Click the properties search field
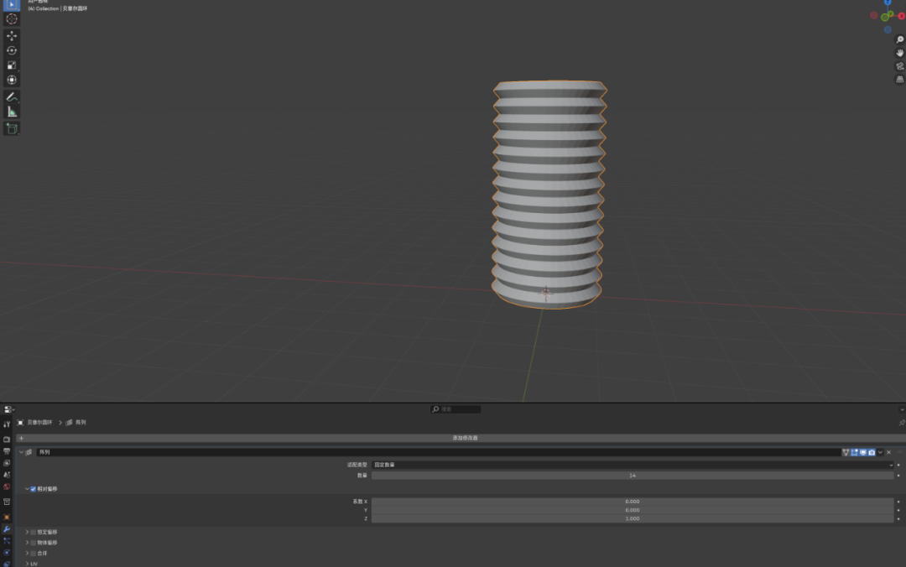This screenshot has width=906, height=567. click(456, 409)
